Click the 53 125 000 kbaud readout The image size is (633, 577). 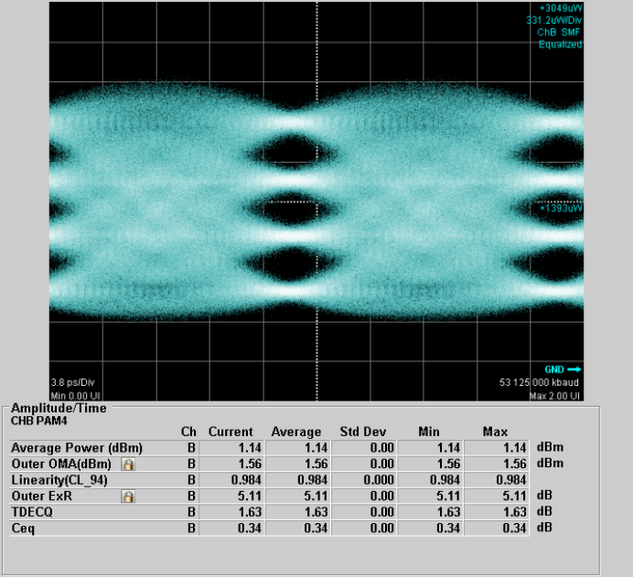tap(543, 382)
